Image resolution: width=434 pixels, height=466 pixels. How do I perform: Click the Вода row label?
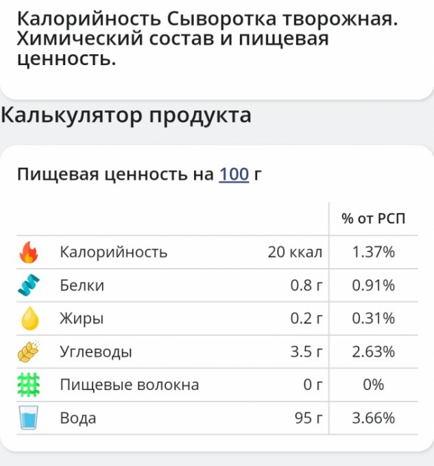pos(78,418)
